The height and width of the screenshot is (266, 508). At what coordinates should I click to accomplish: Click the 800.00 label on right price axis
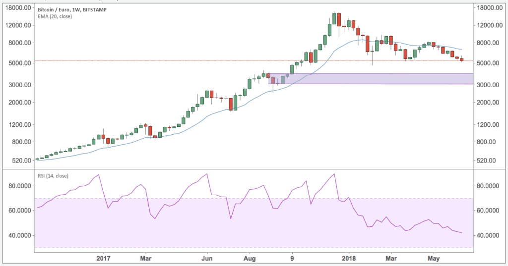coord(487,142)
